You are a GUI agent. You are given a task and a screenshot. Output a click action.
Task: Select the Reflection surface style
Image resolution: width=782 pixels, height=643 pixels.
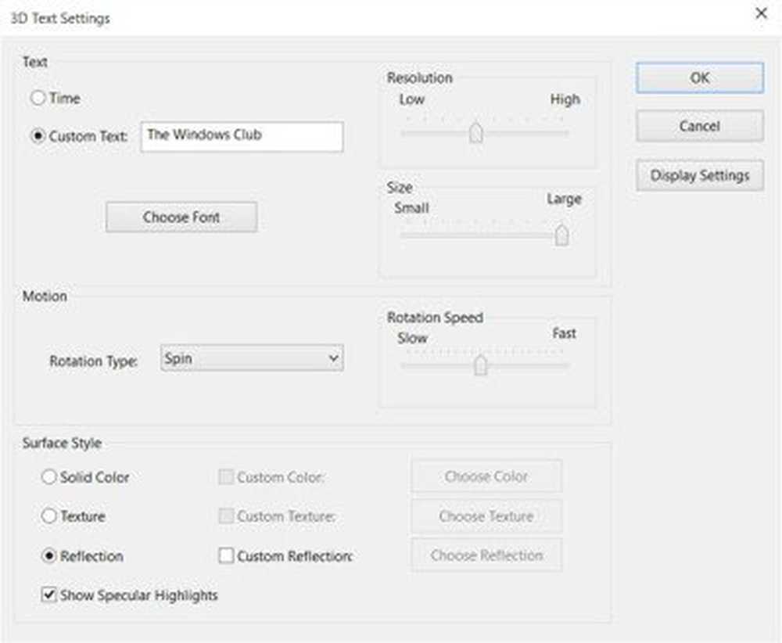tap(49, 556)
